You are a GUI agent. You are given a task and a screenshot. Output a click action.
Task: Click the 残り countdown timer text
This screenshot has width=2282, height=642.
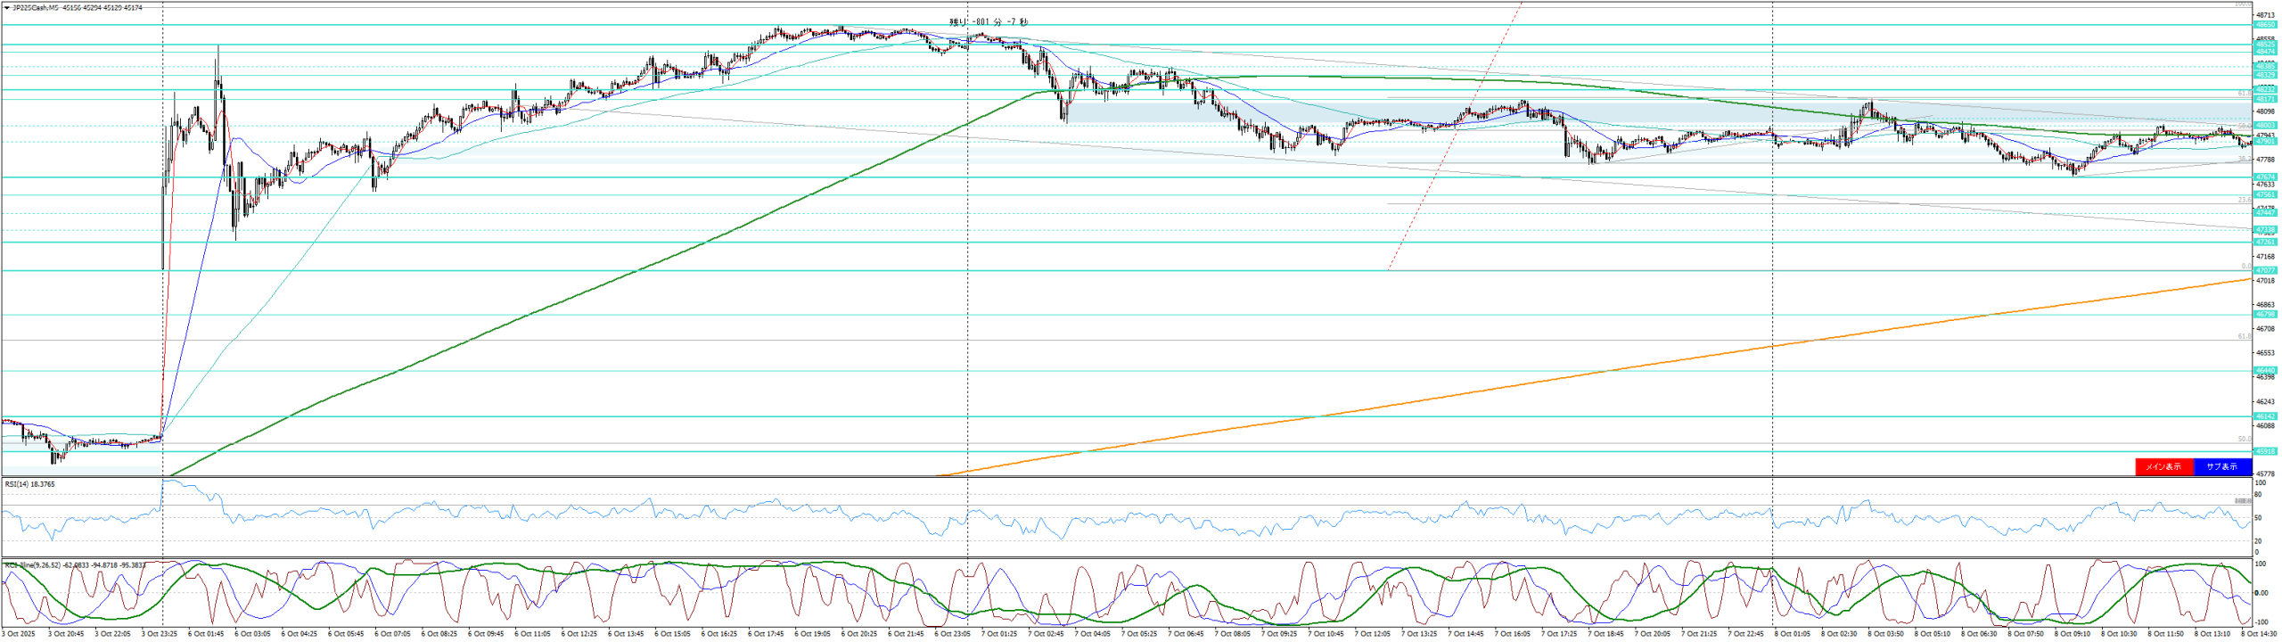coord(988,21)
